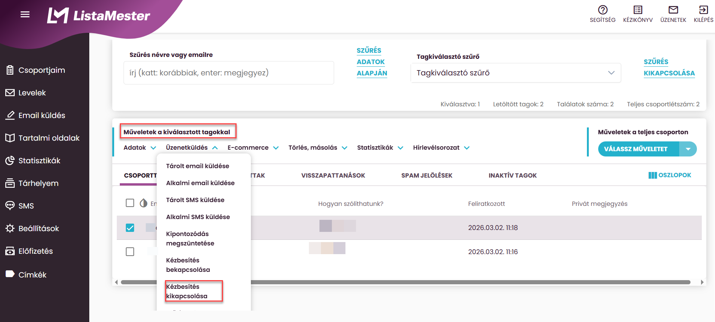Click the half-filled circle icon in table header
The width and height of the screenshot is (715, 322).
coord(144,203)
